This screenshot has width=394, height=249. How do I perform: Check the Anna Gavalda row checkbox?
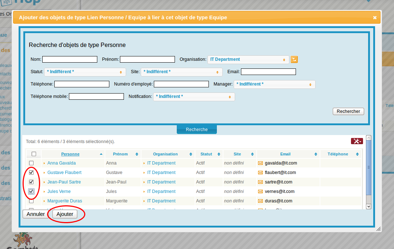click(x=31, y=163)
